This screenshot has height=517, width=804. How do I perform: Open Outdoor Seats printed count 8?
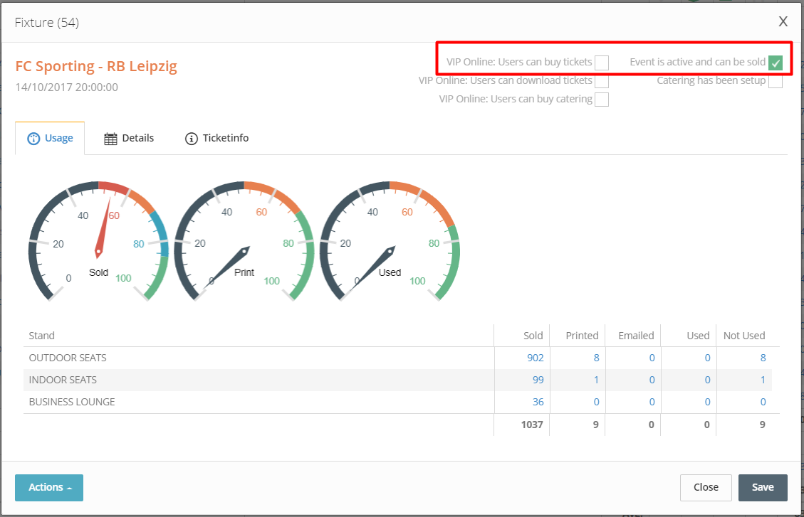(x=596, y=358)
